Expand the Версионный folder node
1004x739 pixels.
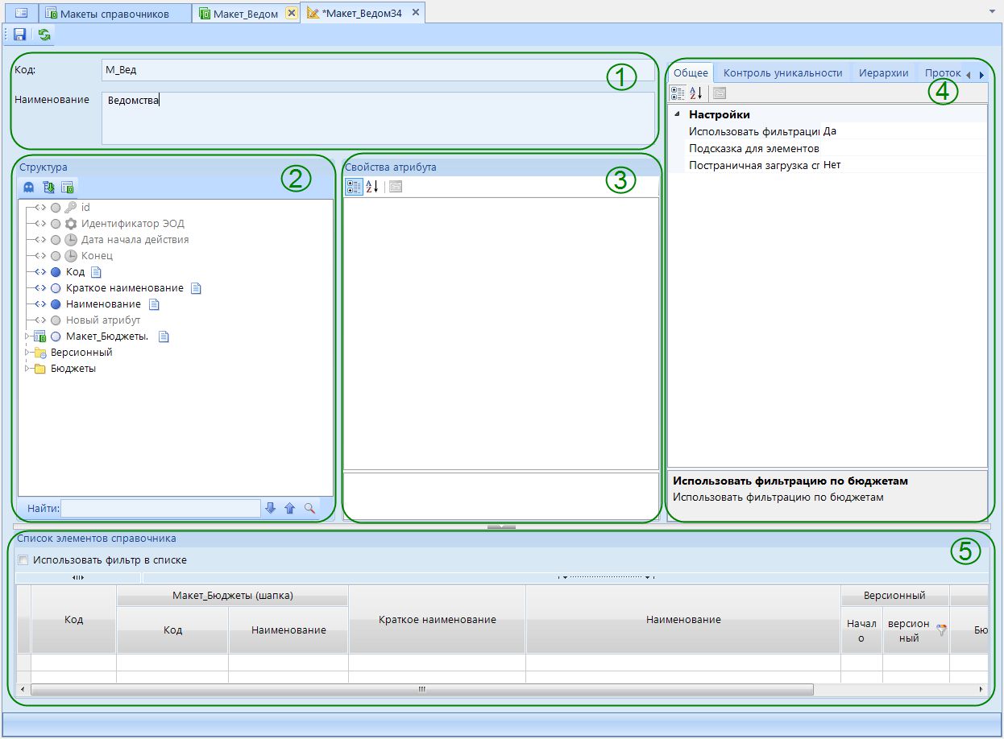pyautogui.click(x=27, y=353)
